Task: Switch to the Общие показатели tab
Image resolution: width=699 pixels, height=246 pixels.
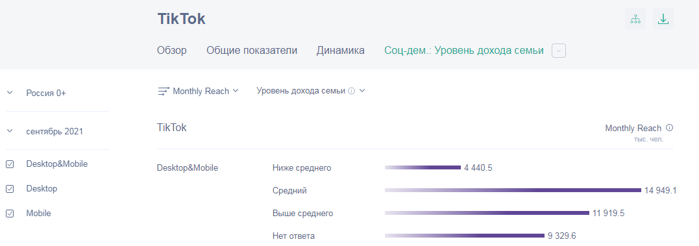Action: click(x=251, y=51)
